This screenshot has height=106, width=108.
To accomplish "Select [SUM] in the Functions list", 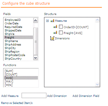I will pyautogui.click(x=21, y=71).
